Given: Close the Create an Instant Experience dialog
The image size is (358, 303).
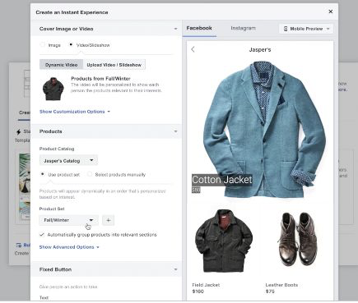Looking at the screenshot, I should pyautogui.click(x=331, y=11).
